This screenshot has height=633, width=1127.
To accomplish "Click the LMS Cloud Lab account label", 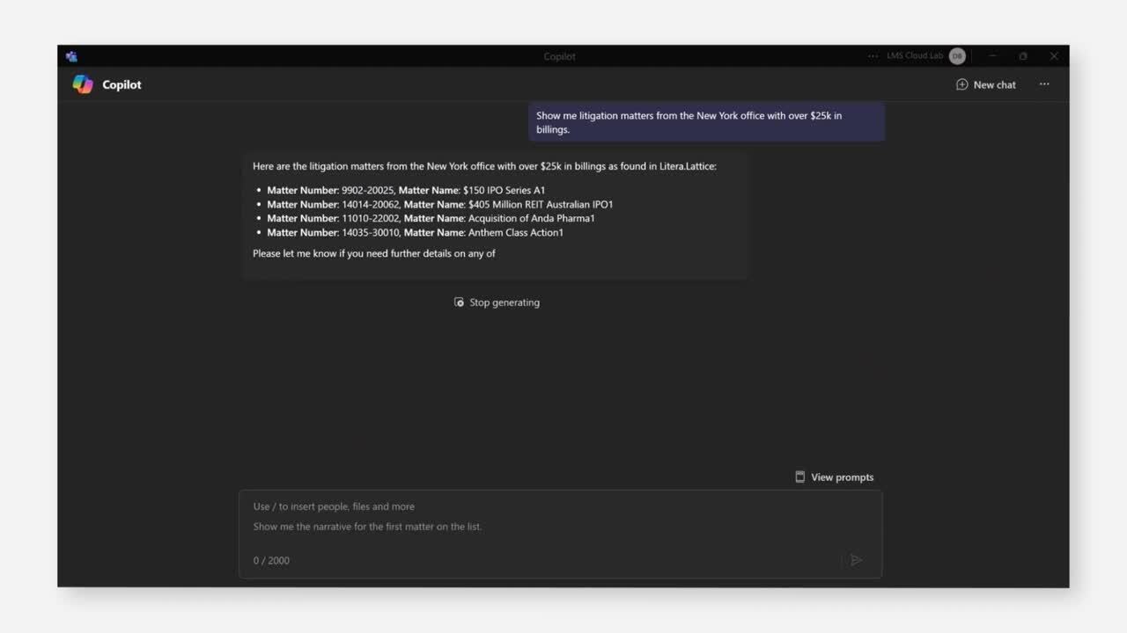I will [x=915, y=56].
